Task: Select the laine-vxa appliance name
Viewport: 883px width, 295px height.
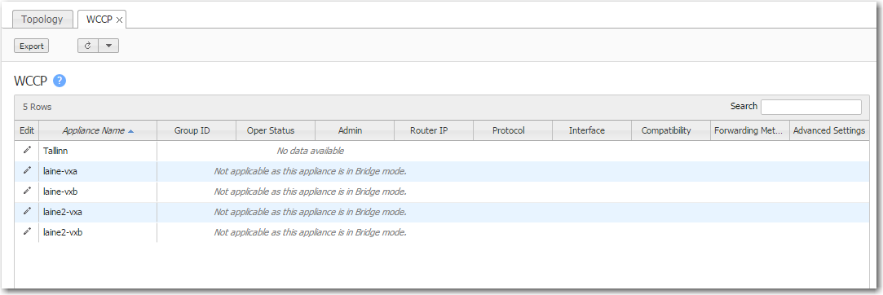Action: 60,171
